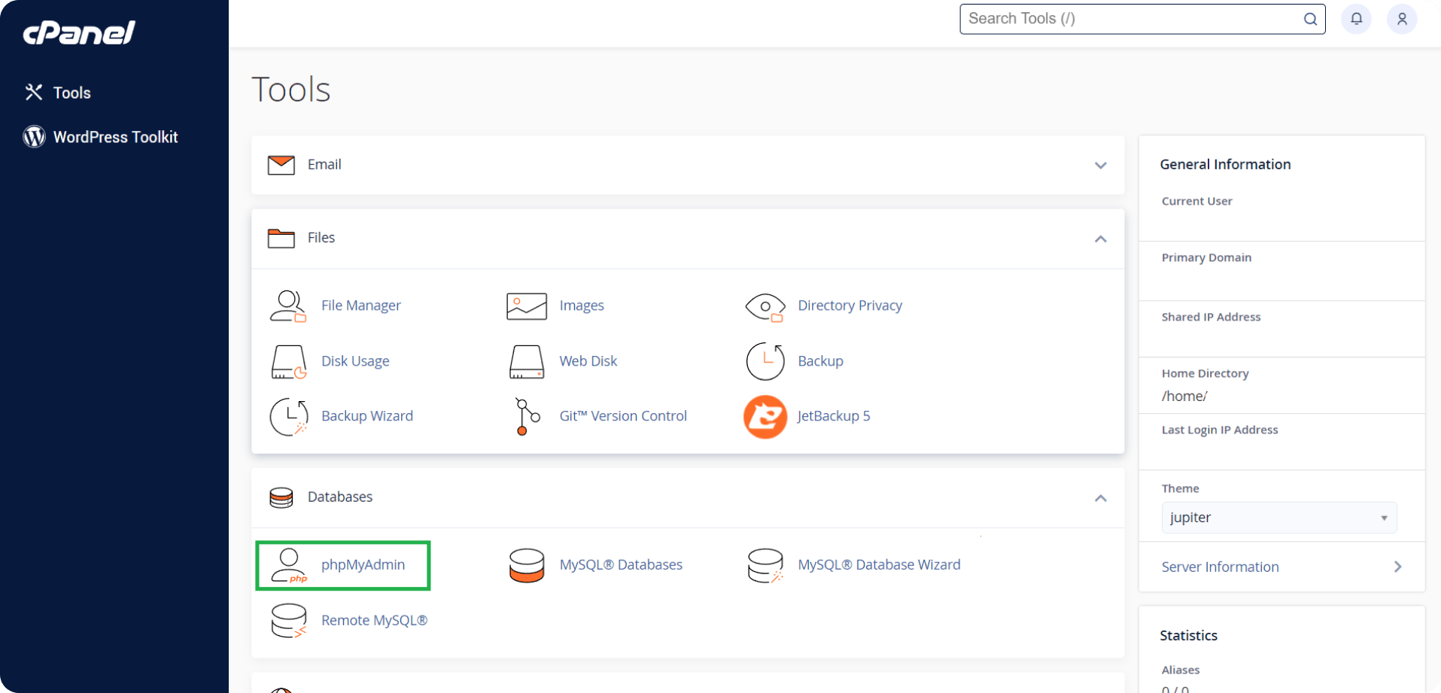Select Tools in the sidebar
This screenshot has height=693, width=1441.
tap(71, 93)
